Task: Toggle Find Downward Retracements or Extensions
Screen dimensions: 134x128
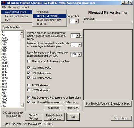Action: [x=29, y=97]
